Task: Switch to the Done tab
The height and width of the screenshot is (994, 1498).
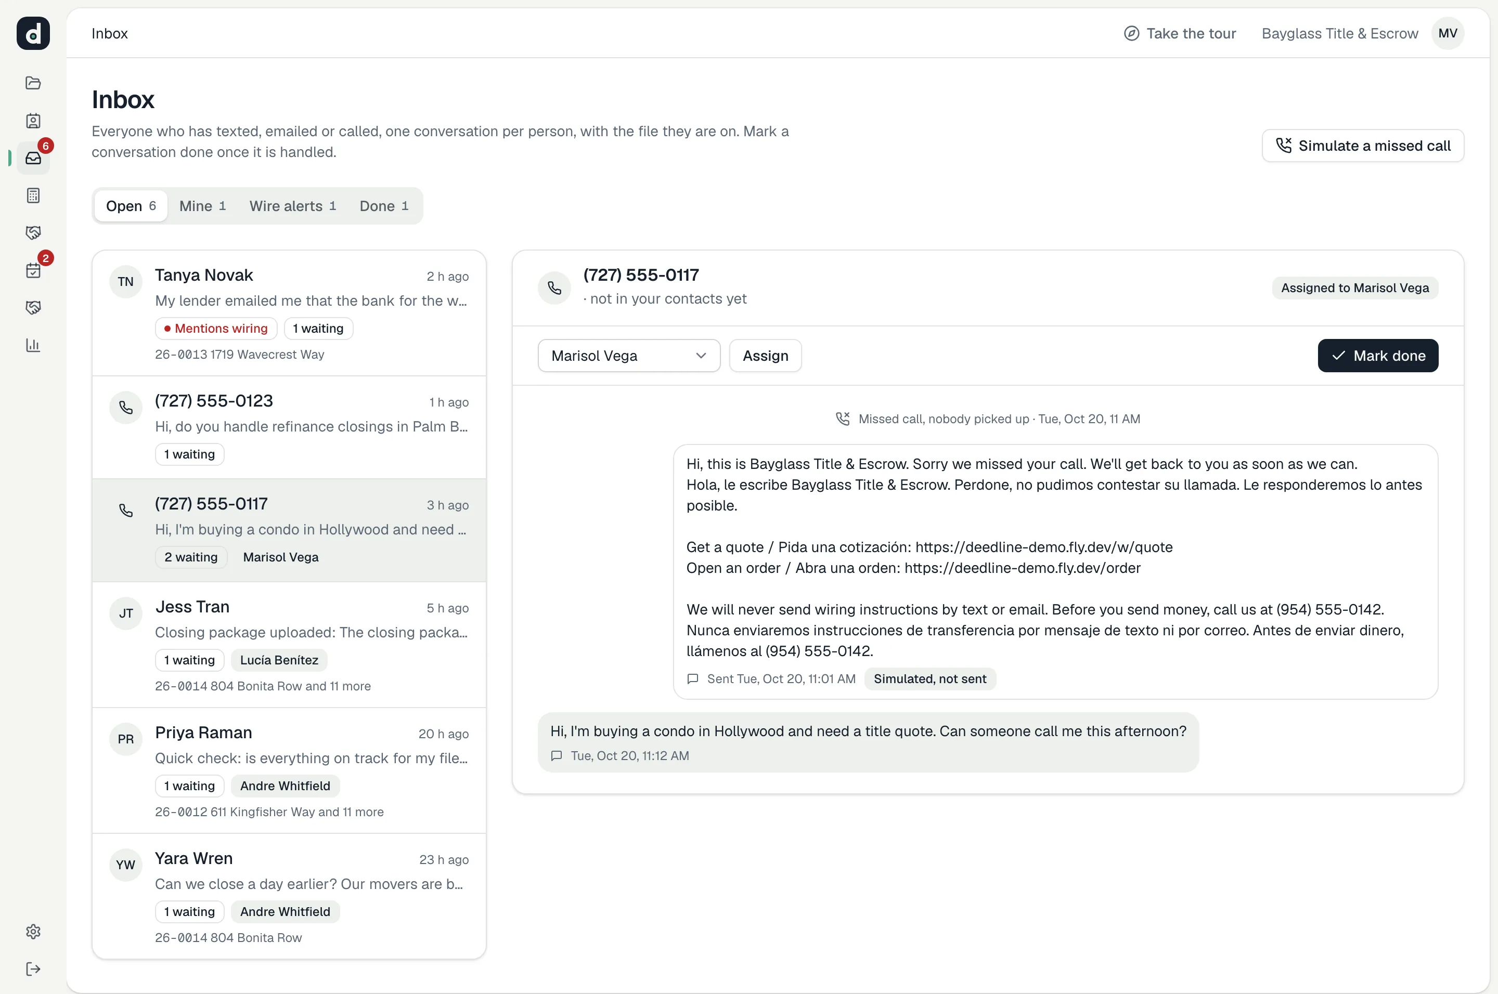Action: coord(384,206)
